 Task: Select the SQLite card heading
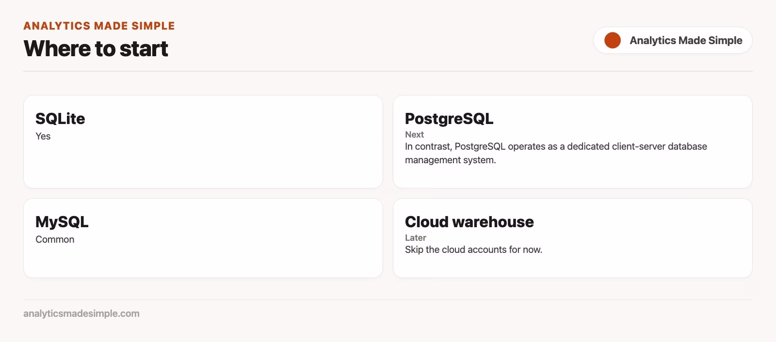coord(60,118)
